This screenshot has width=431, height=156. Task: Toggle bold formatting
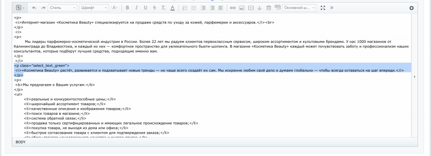tap(127, 8)
